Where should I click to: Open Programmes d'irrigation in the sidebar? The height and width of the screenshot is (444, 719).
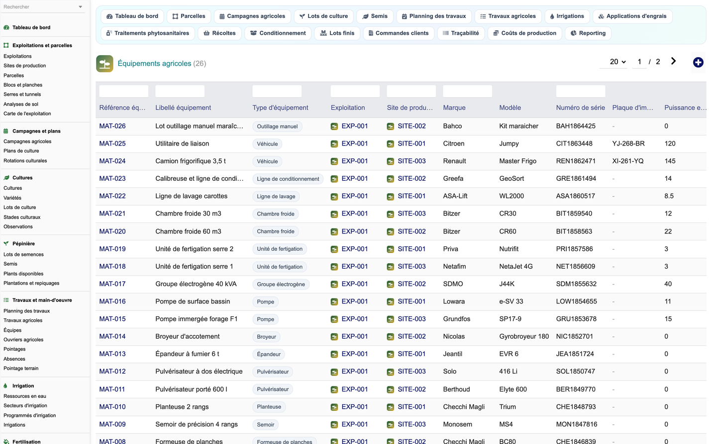[x=30, y=415]
